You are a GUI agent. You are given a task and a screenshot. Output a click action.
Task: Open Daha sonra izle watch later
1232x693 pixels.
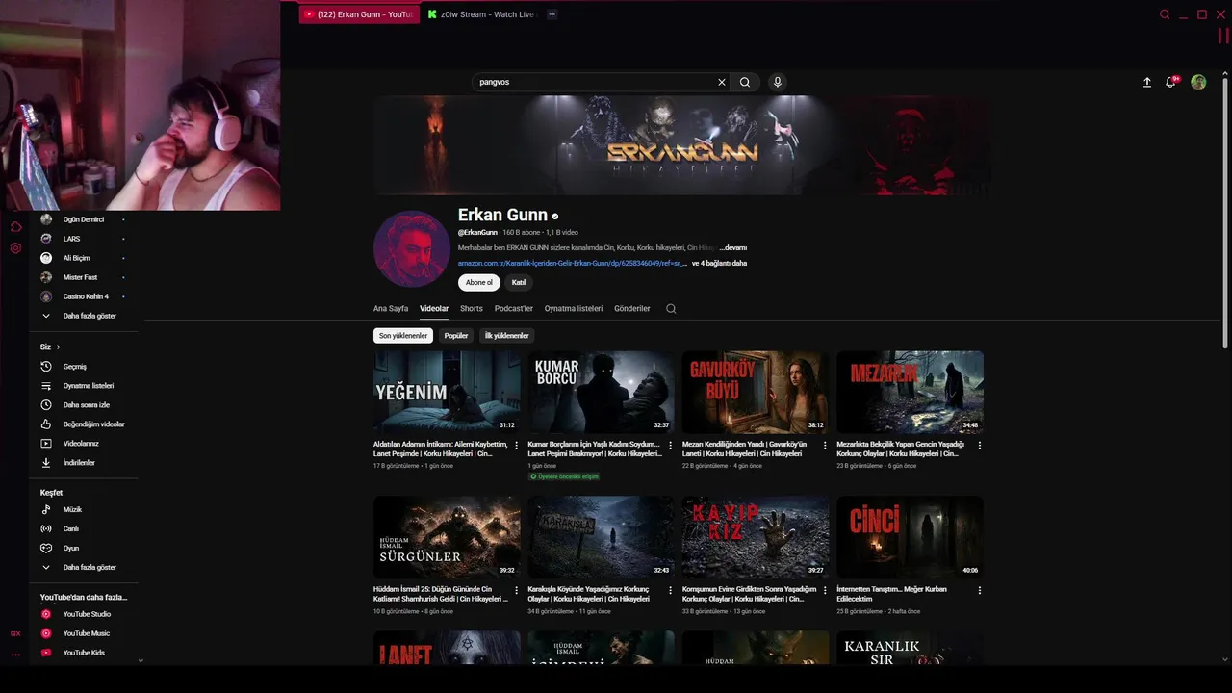coord(85,405)
